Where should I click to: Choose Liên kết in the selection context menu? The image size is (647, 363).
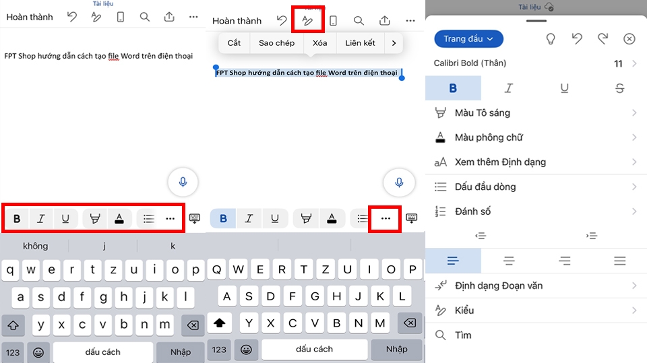click(360, 43)
